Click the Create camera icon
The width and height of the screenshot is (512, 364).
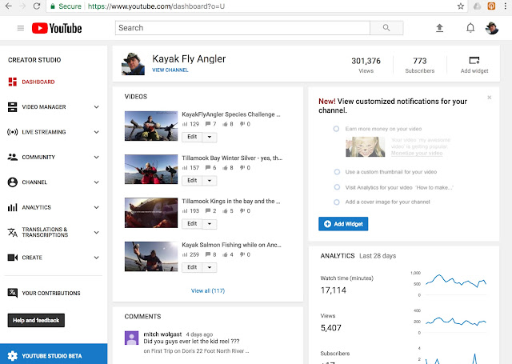[x=13, y=258]
